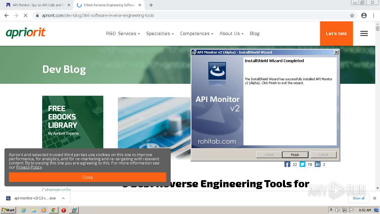Open the downloaded api-monitor exe file
Viewport: 380px width, 214px height.
tap(31, 198)
